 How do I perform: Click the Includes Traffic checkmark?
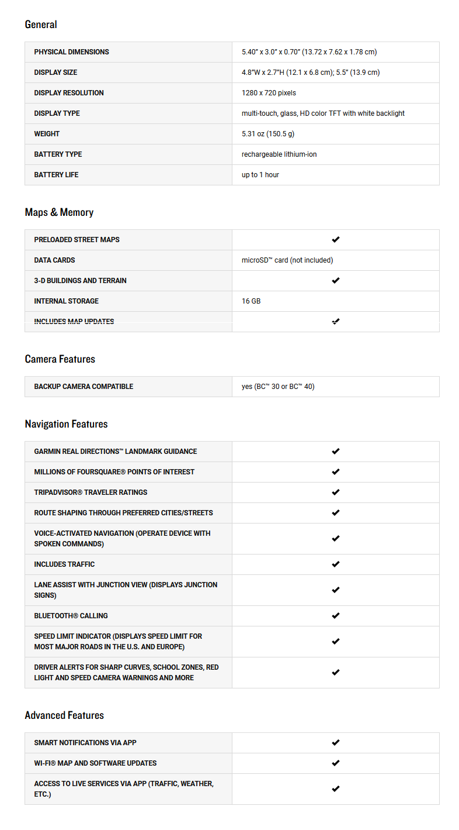point(336,564)
